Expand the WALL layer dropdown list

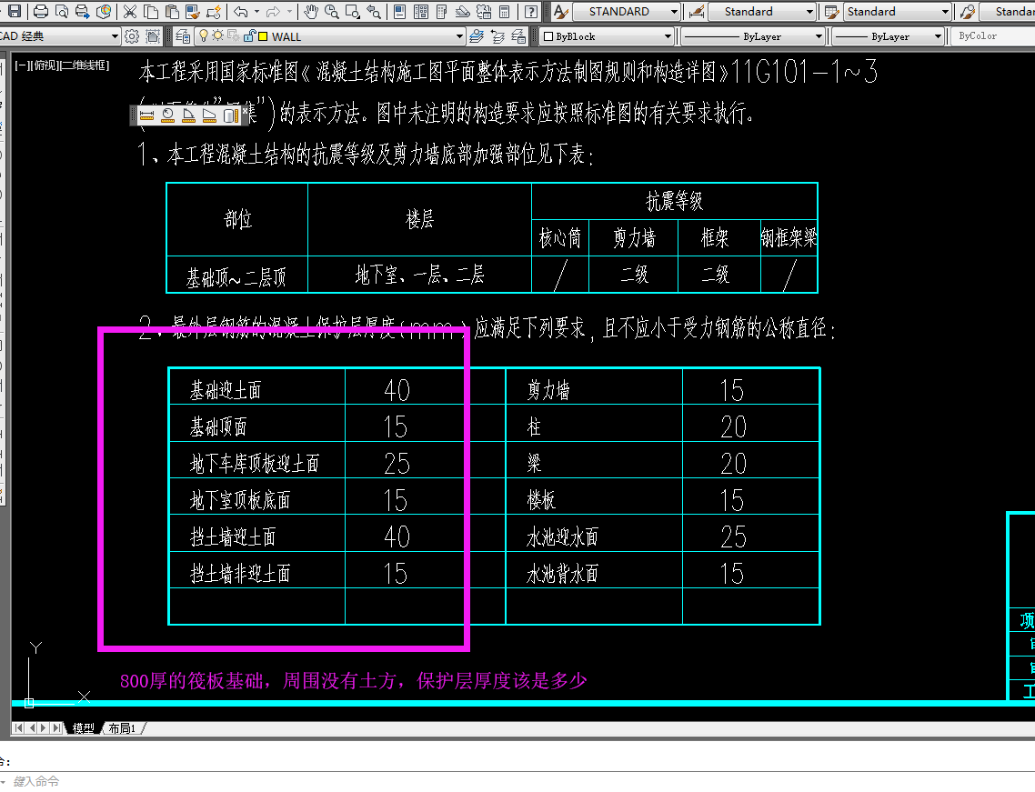click(459, 36)
